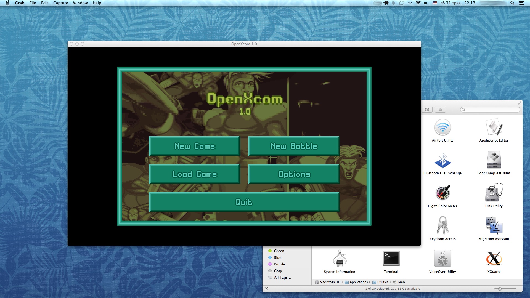Open Keychain Access

(x=442, y=226)
